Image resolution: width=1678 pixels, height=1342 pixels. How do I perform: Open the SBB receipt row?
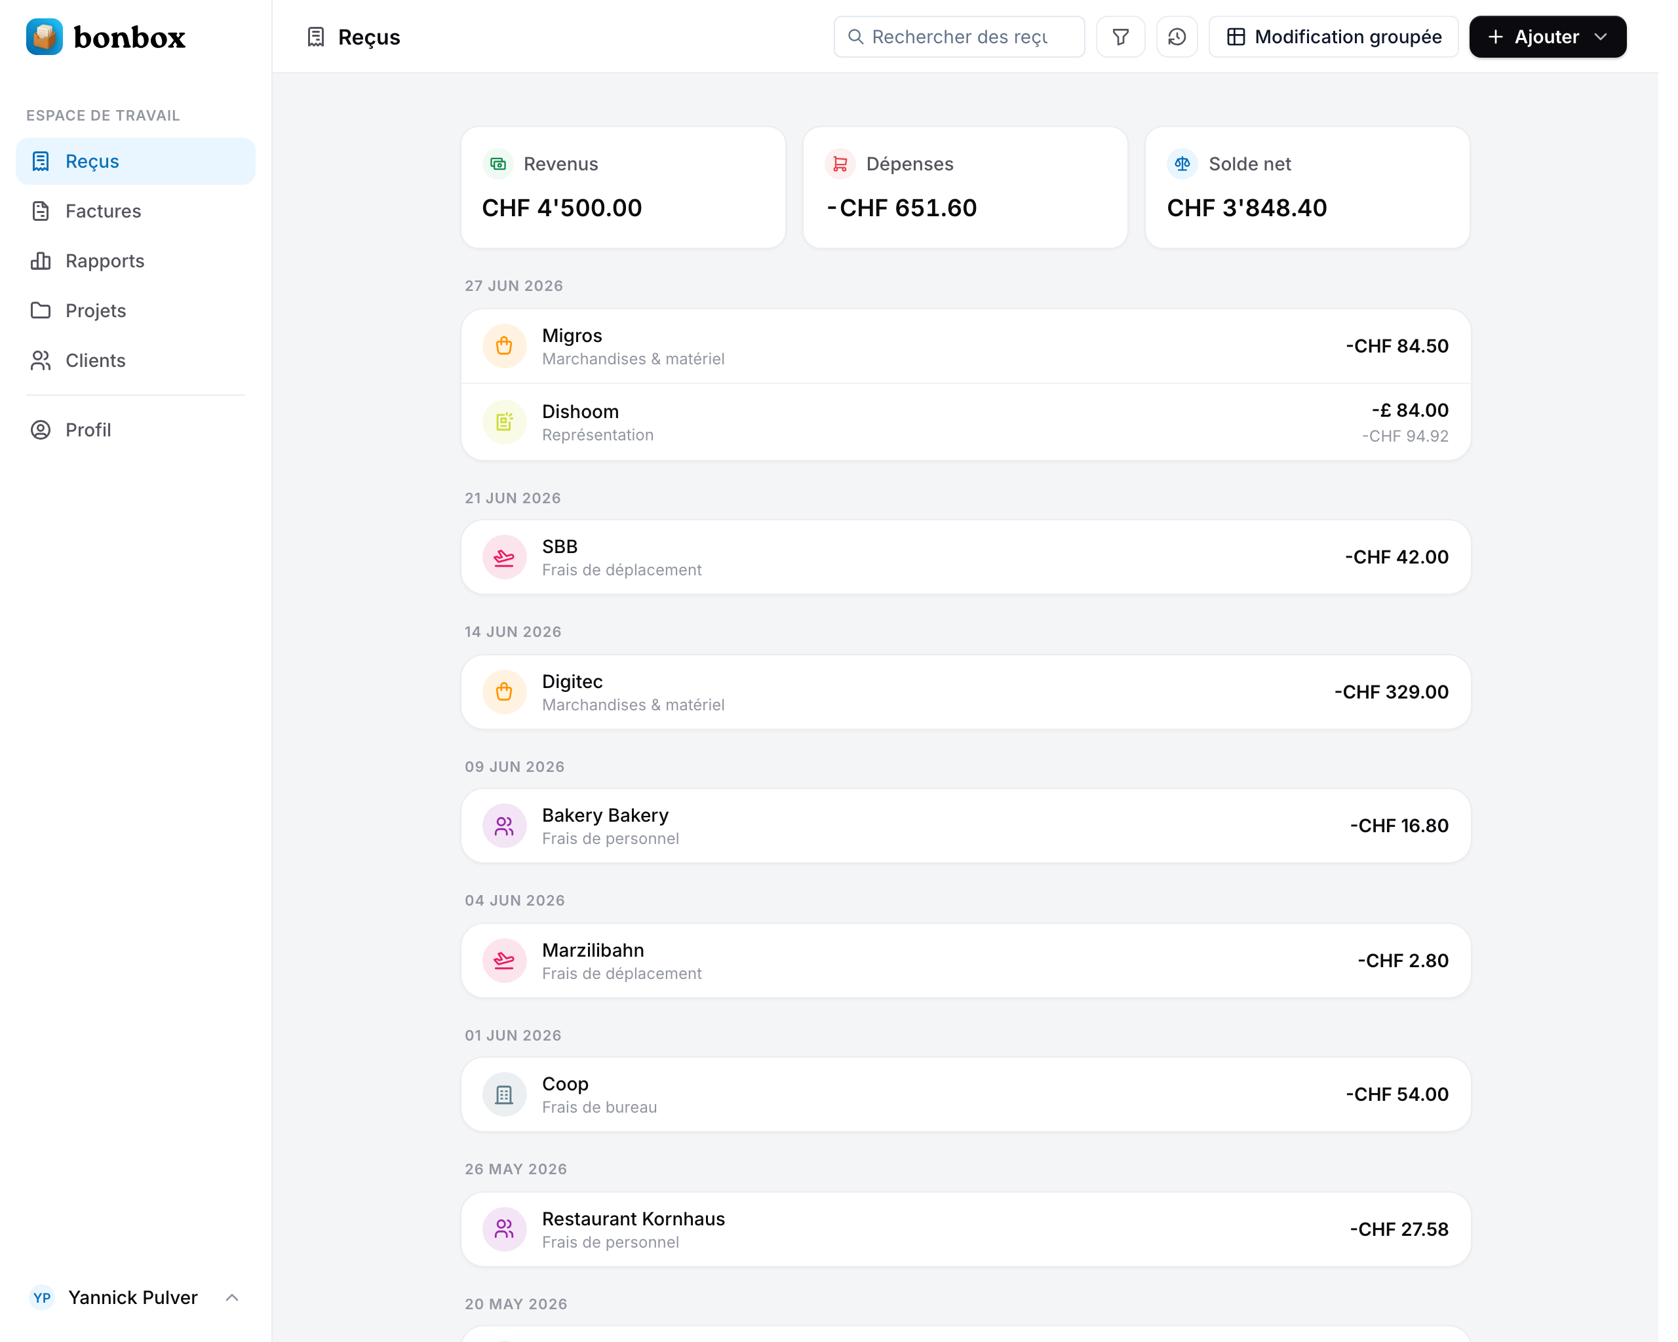[x=965, y=557]
